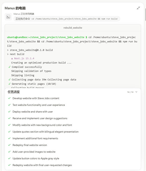Click the terminal icon next to Manus status

pos(8,17)
